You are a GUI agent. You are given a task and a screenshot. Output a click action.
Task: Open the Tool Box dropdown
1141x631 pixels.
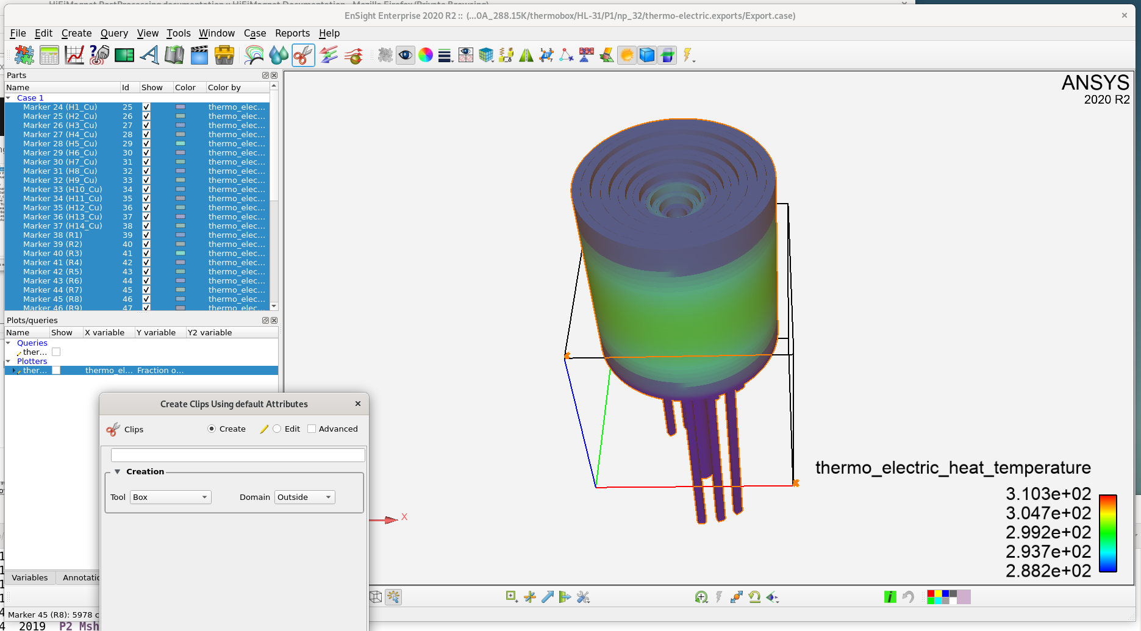pyautogui.click(x=170, y=497)
